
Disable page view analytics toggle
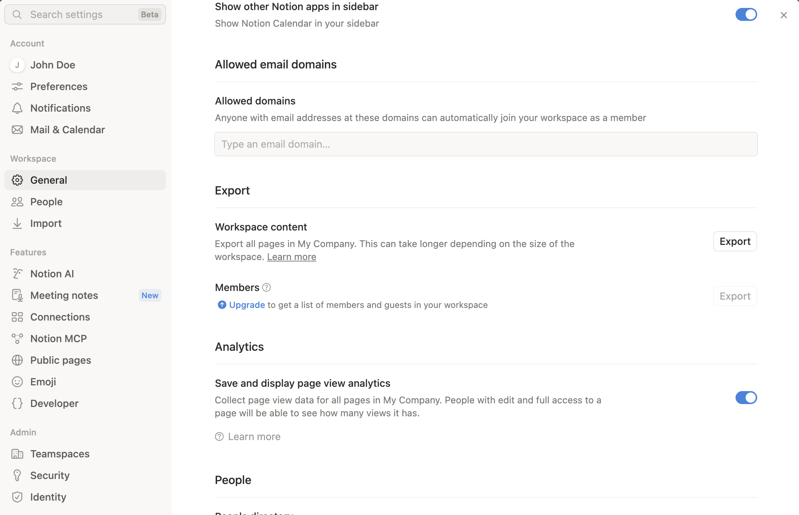click(746, 398)
